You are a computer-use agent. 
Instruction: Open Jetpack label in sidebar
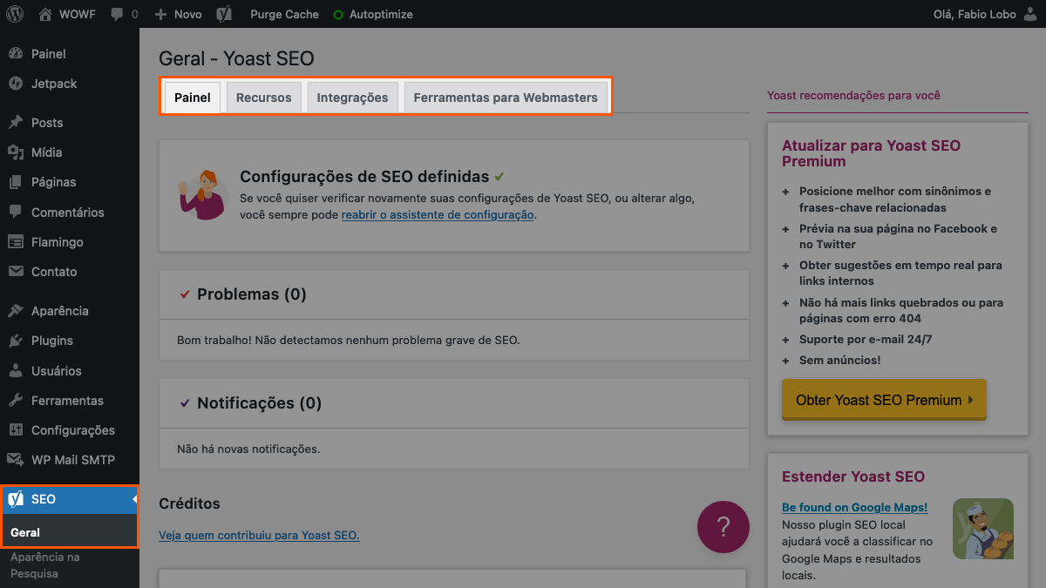(x=54, y=84)
